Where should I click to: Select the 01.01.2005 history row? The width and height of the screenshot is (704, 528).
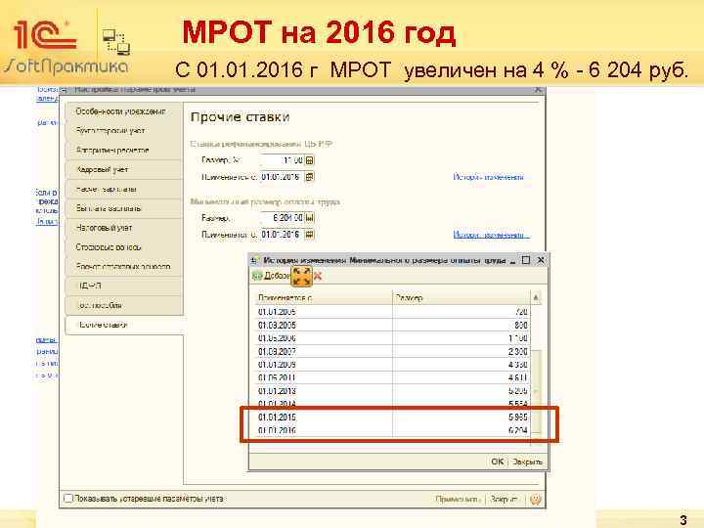tap(393, 312)
